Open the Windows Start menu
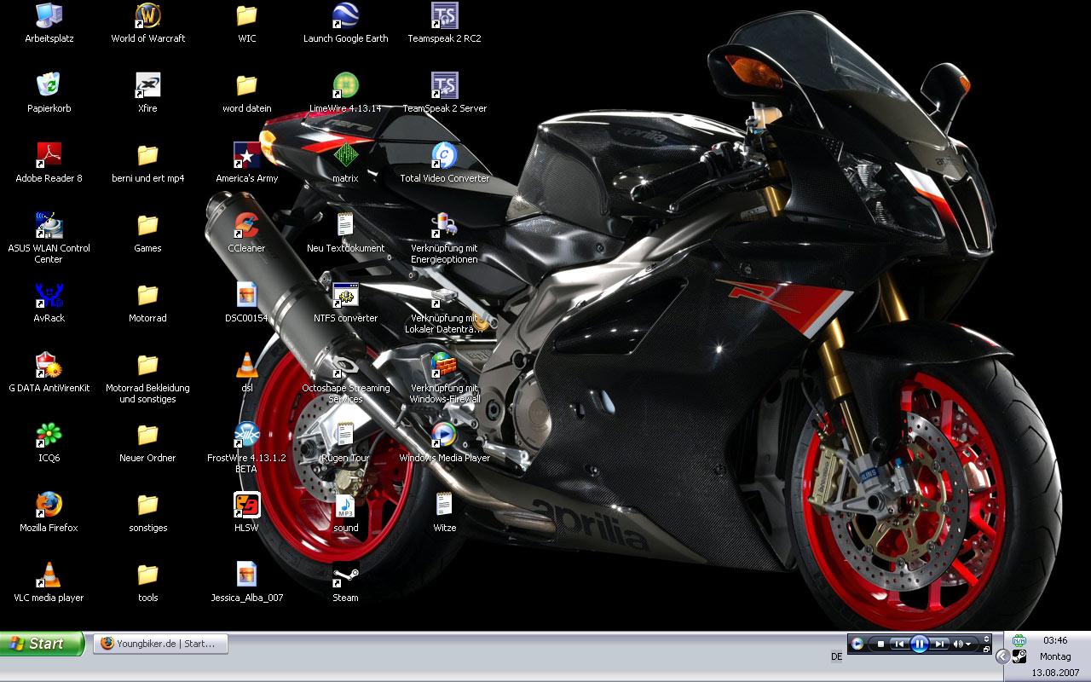 (x=42, y=644)
